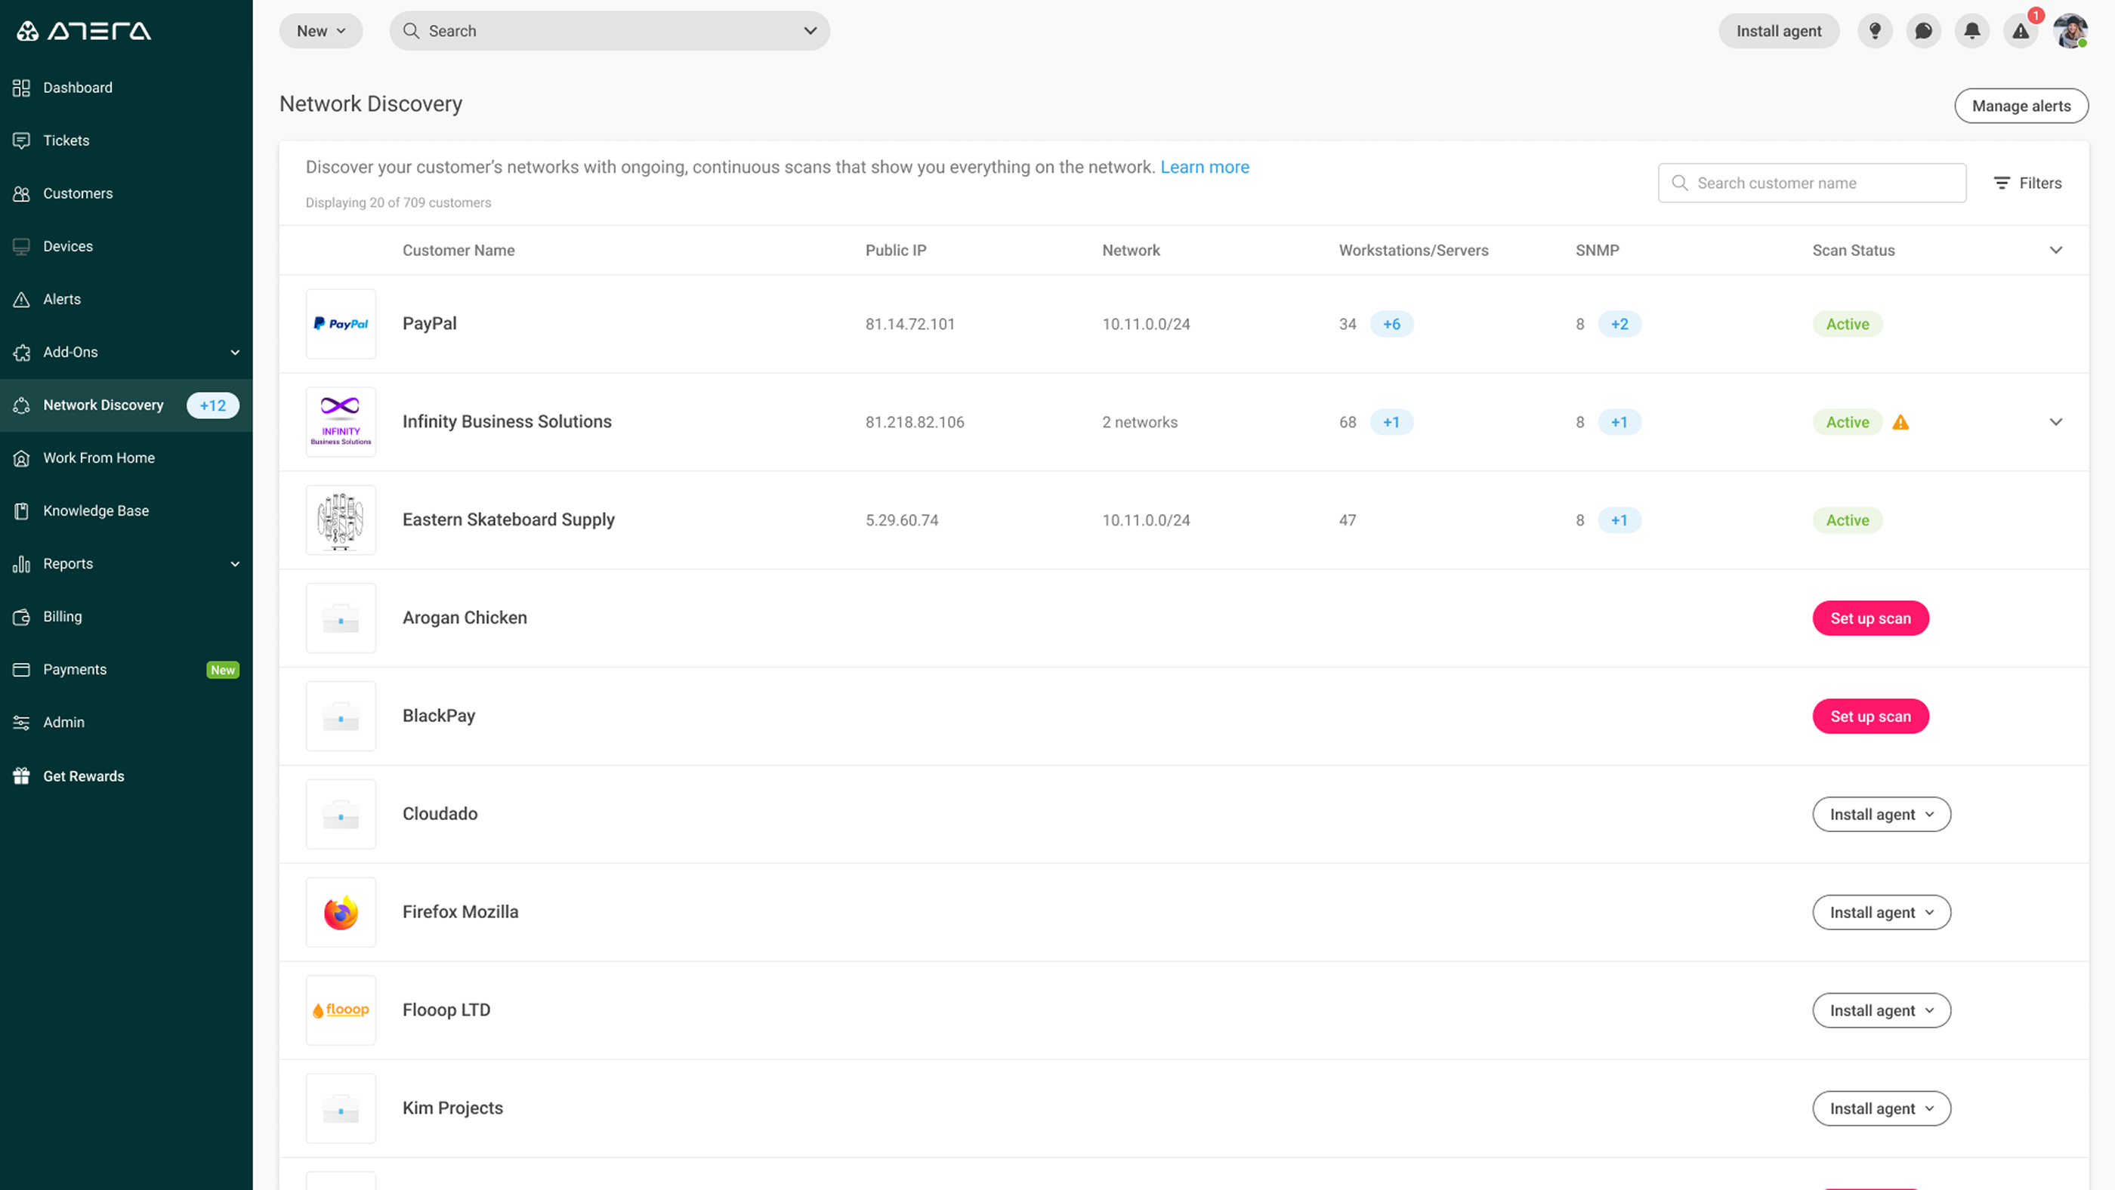Click the Knowledge Base book icon
This screenshot has height=1190, width=2115.
[22, 511]
